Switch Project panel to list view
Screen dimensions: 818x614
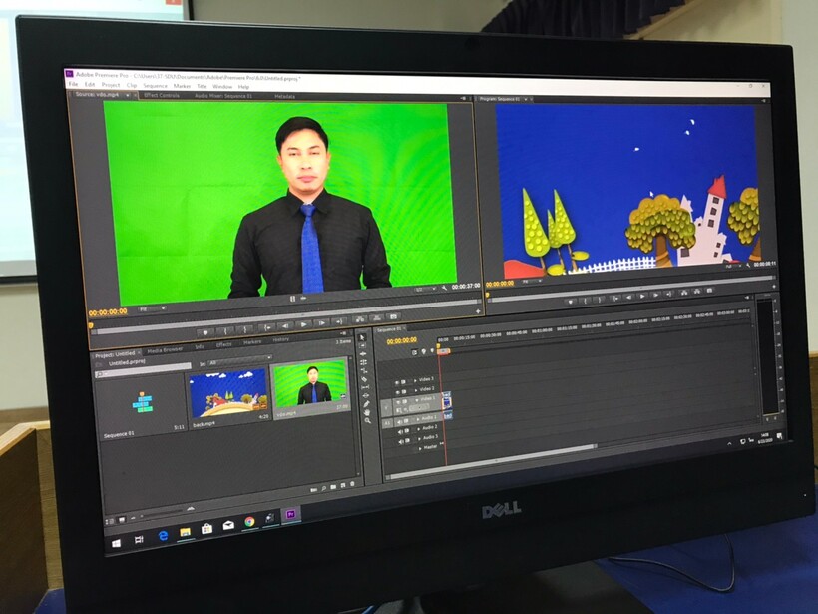(x=110, y=522)
